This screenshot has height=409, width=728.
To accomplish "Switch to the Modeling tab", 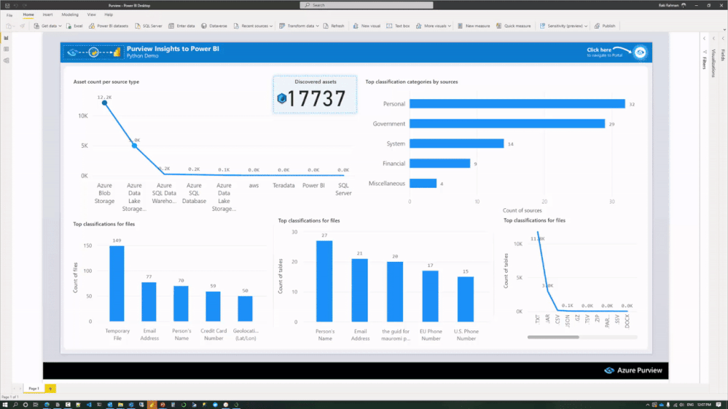I will coord(70,15).
